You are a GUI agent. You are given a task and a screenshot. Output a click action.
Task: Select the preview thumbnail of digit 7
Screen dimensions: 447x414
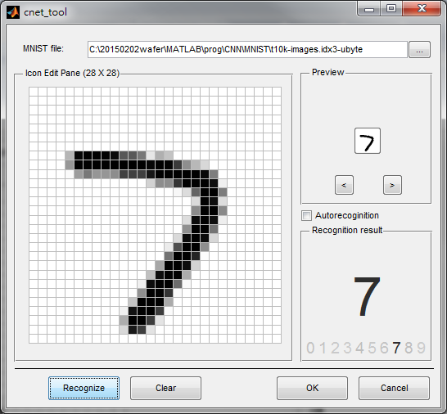click(368, 141)
